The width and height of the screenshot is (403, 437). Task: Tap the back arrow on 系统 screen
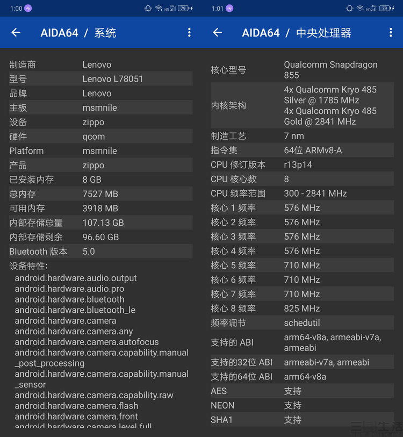coord(16,33)
